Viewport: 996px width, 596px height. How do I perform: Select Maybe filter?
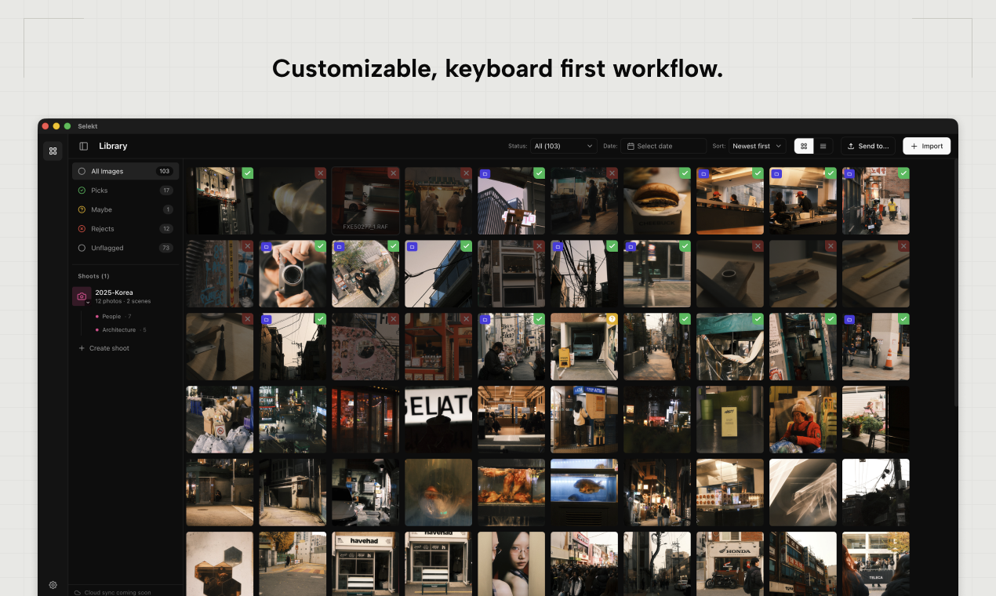(x=125, y=209)
